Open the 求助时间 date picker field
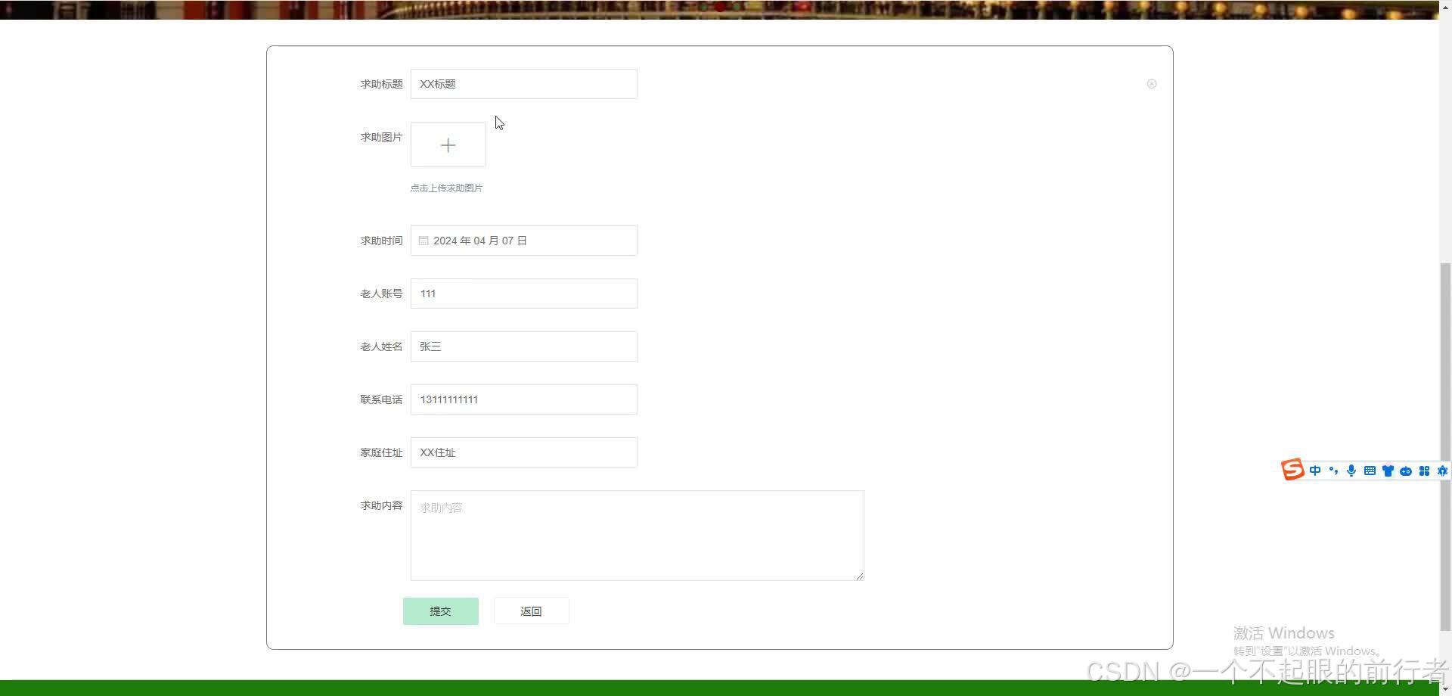 tap(523, 241)
